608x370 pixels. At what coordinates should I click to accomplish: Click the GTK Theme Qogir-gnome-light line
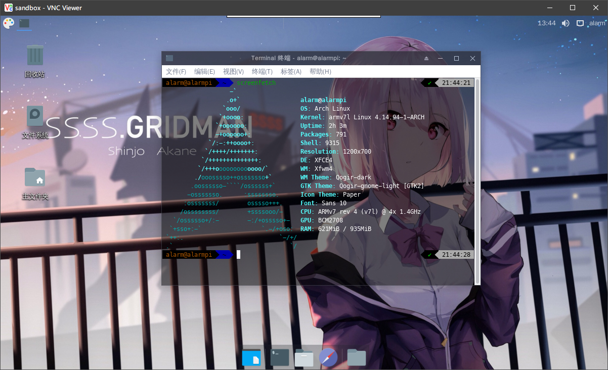[x=362, y=186]
